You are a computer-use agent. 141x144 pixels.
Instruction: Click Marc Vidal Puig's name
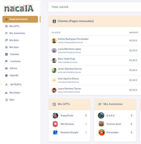66,59
